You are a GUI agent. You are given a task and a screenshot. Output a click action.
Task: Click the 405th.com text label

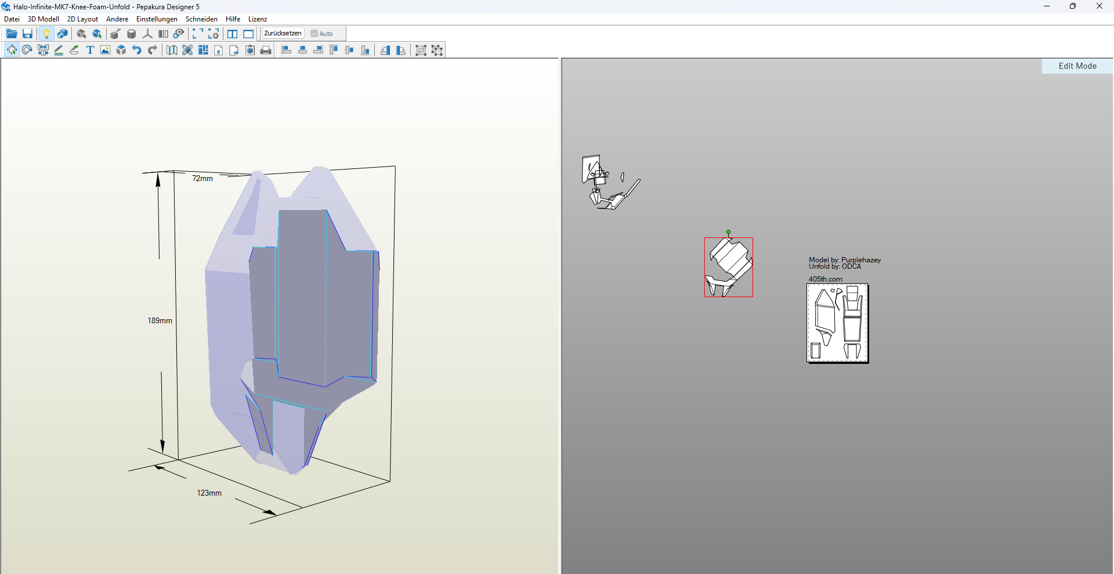825,279
